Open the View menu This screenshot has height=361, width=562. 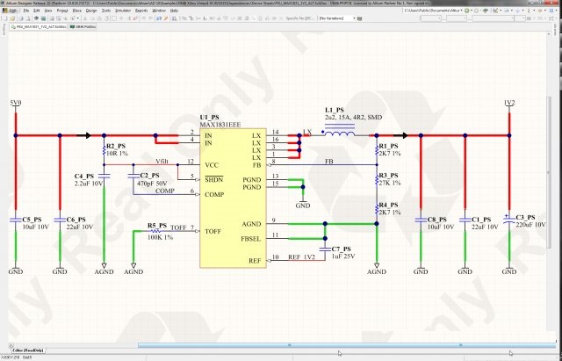(x=48, y=11)
